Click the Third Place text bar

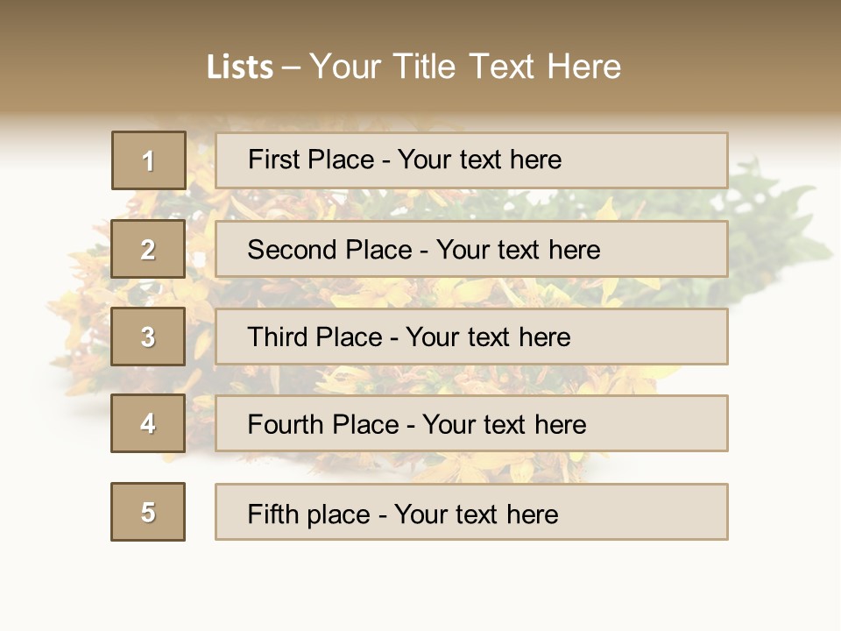point(471,337)
